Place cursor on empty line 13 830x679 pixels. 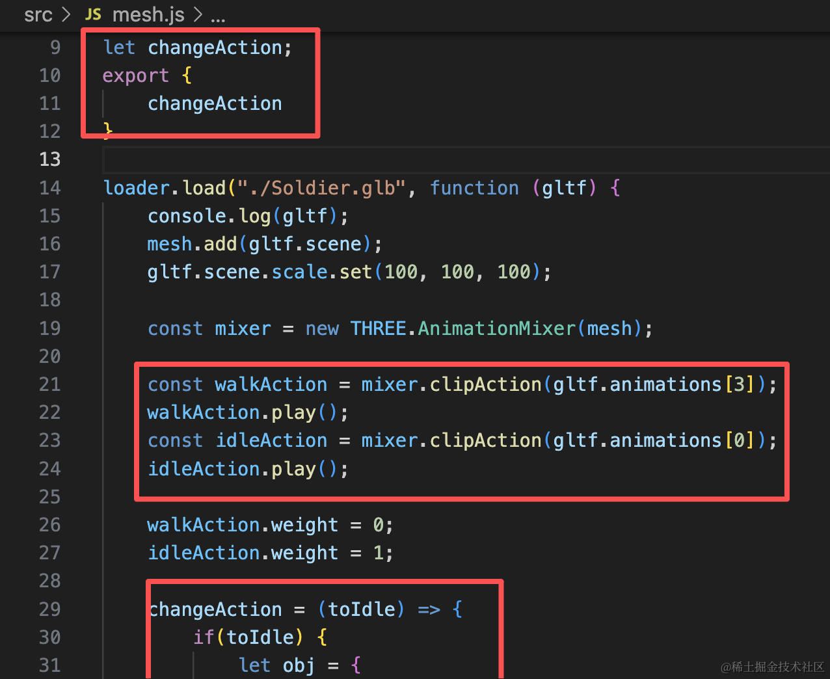(465, 159)
